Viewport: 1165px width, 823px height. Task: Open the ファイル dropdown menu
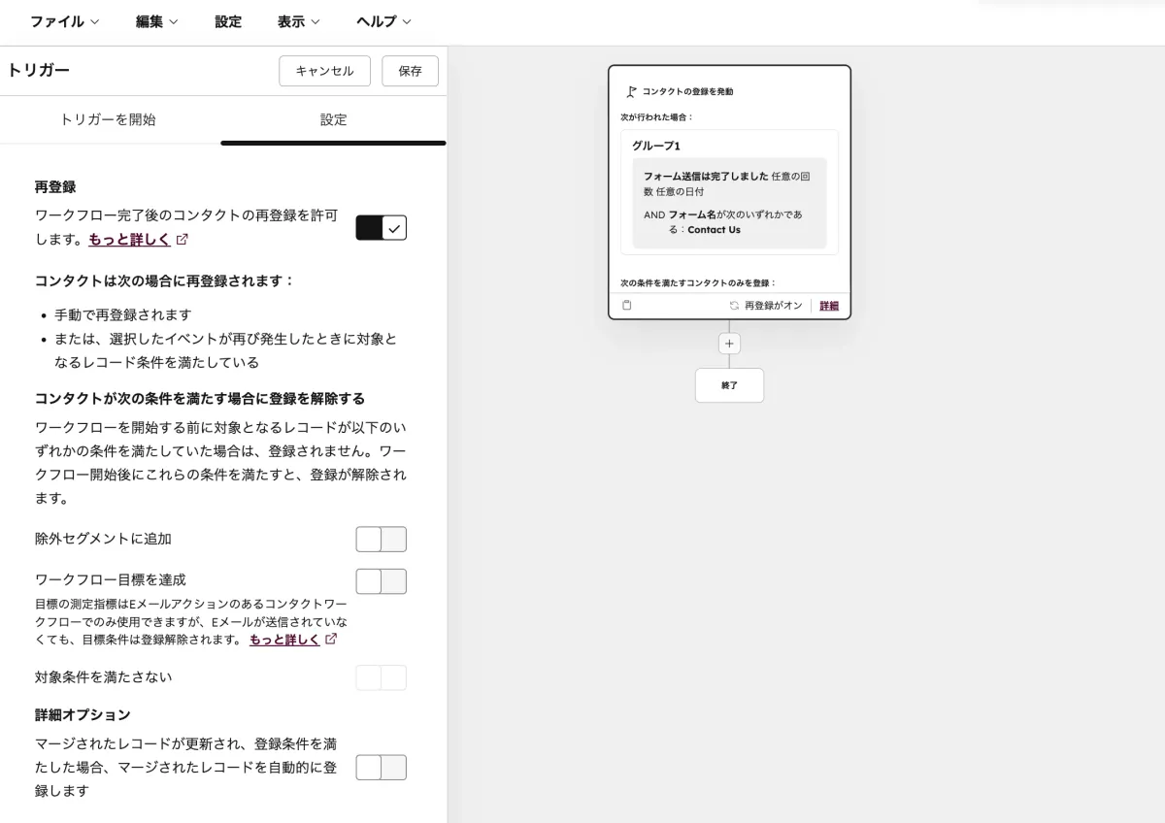(x=62, y=21)
